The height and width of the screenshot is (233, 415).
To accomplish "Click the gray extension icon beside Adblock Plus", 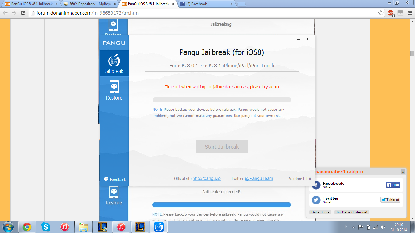I will pos(400,13).
